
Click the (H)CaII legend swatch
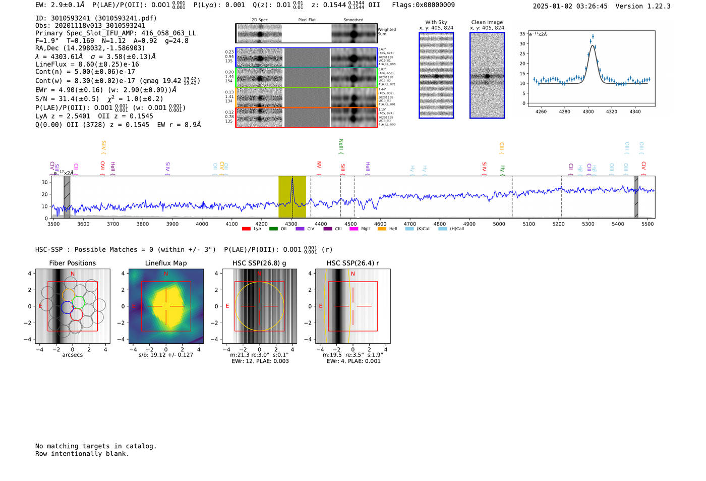443,229
